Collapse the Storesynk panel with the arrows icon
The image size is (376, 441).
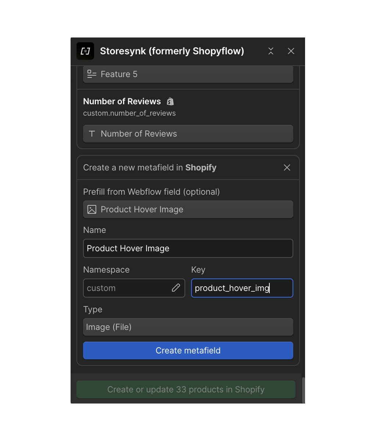click(x=271, y=51)
